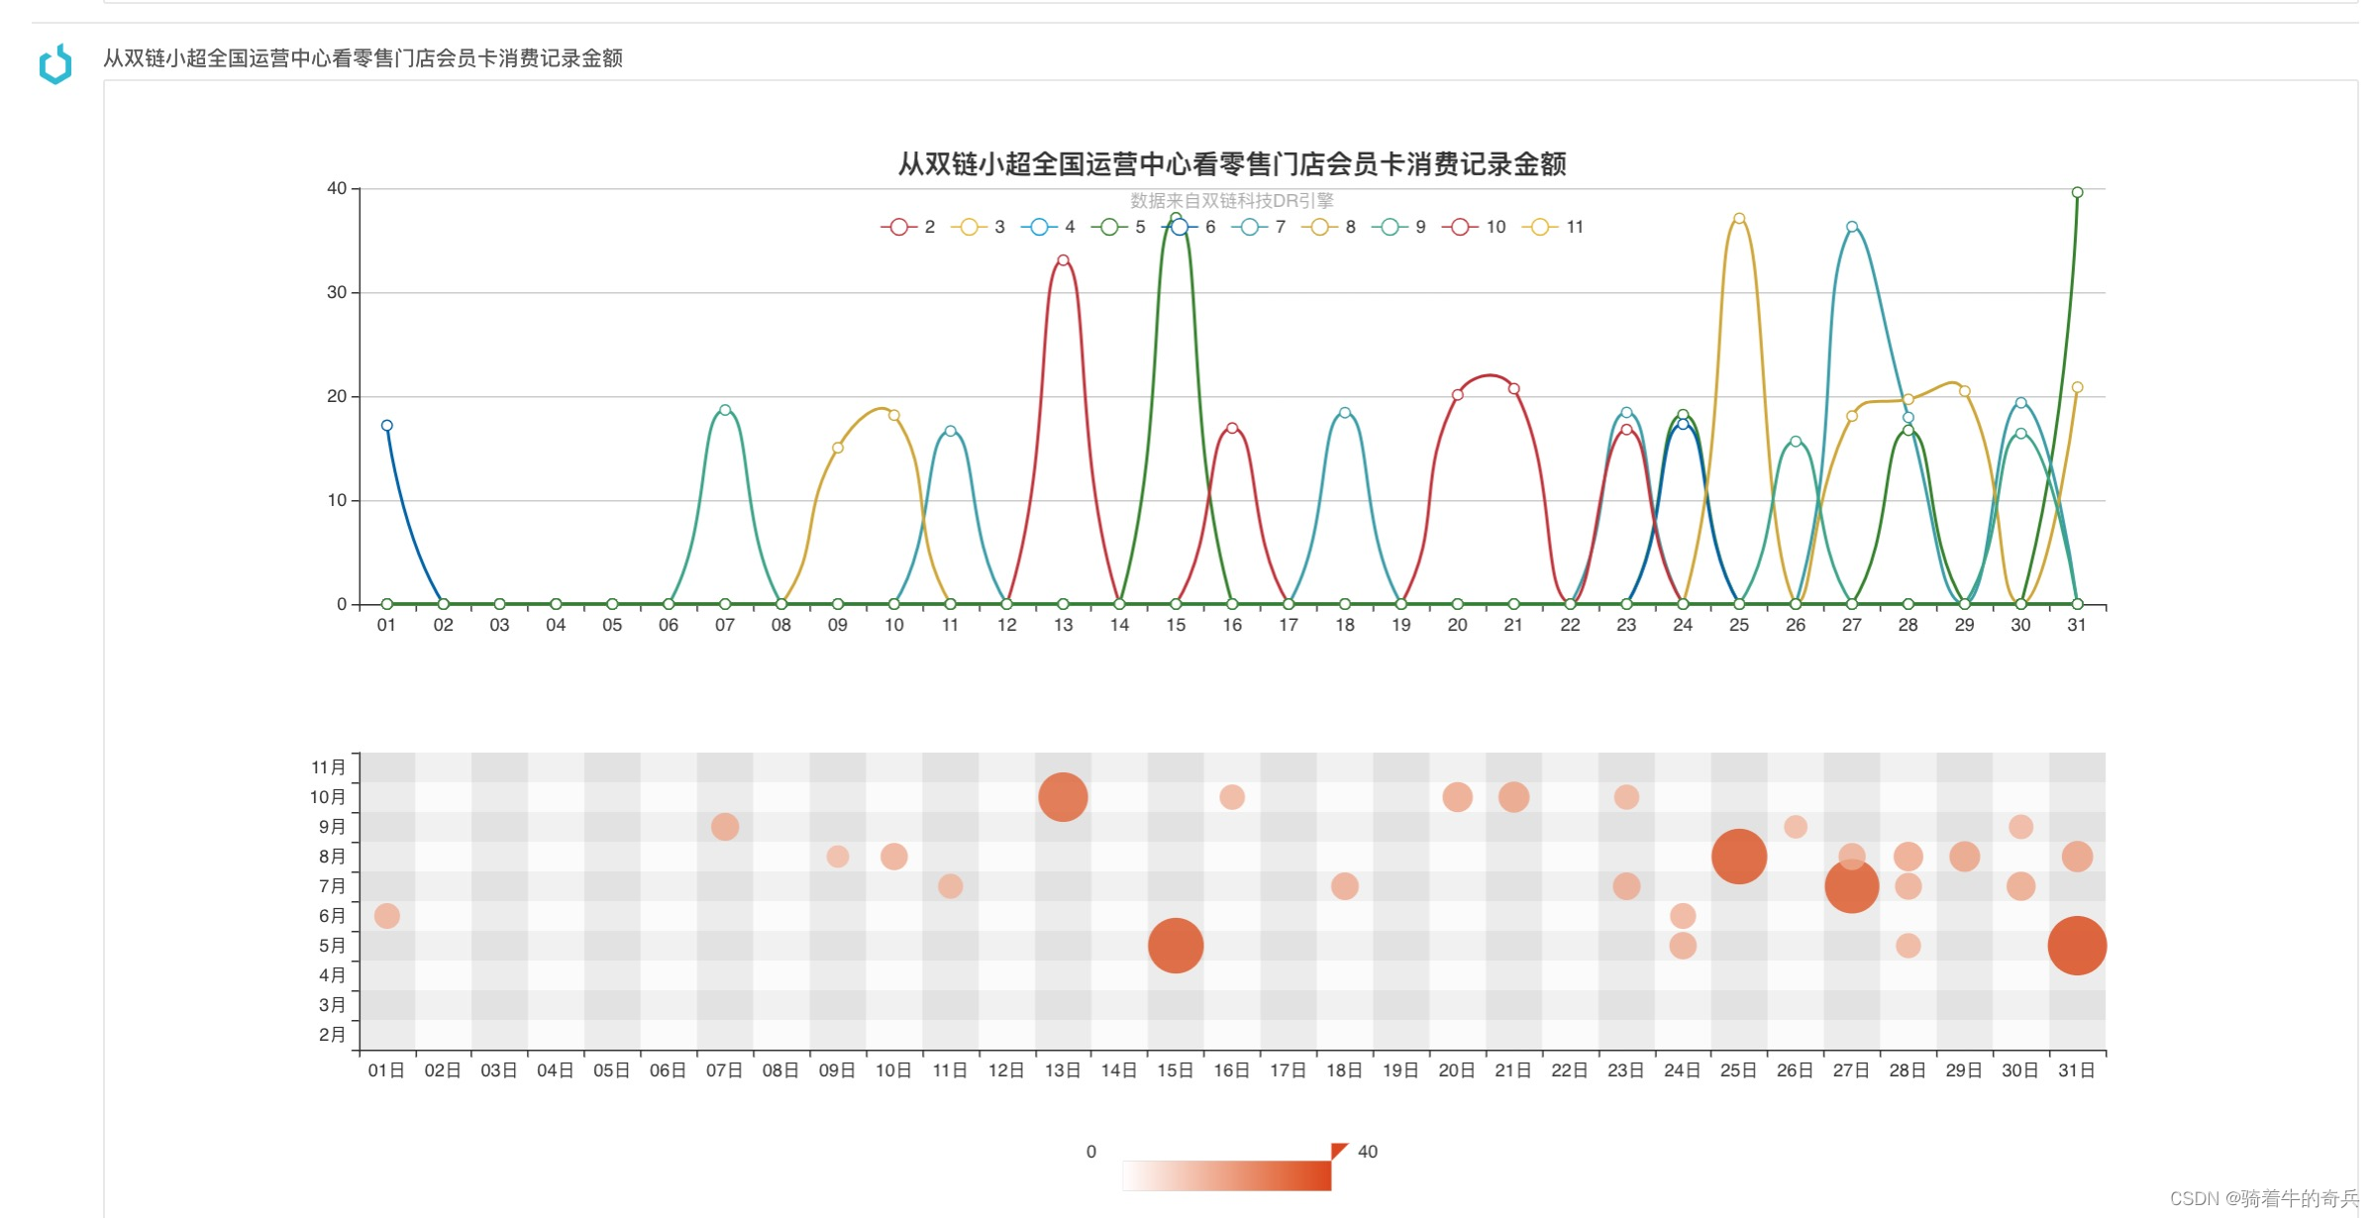
Task: Click series 6 legend marker
Action: click(1180, 227)
